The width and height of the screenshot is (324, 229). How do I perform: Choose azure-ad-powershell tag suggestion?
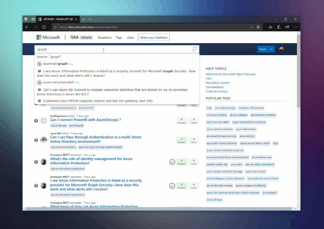coord(117,83)
